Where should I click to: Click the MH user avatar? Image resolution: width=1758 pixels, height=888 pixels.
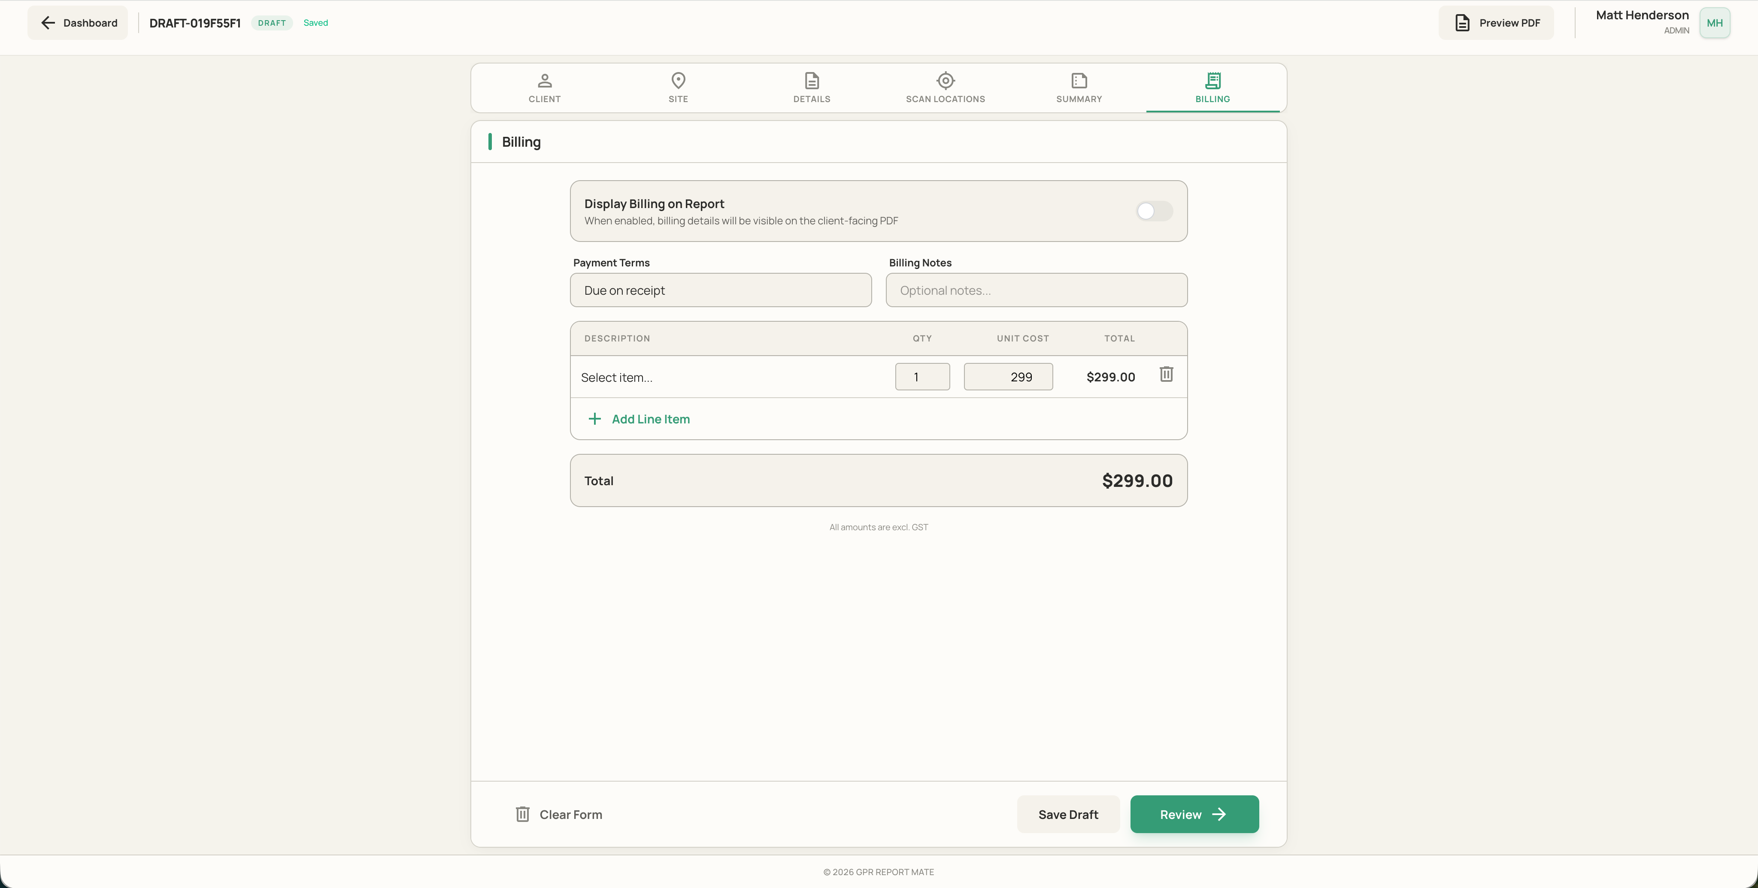tap(1714, 22)
